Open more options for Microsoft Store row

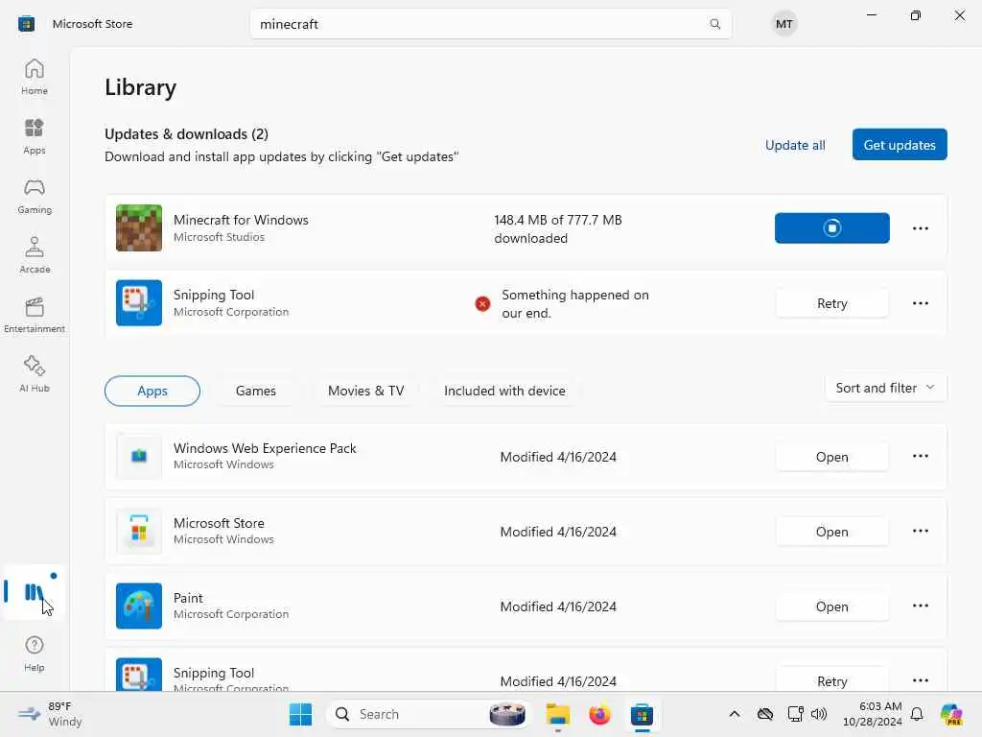click(x=920, y=531)
